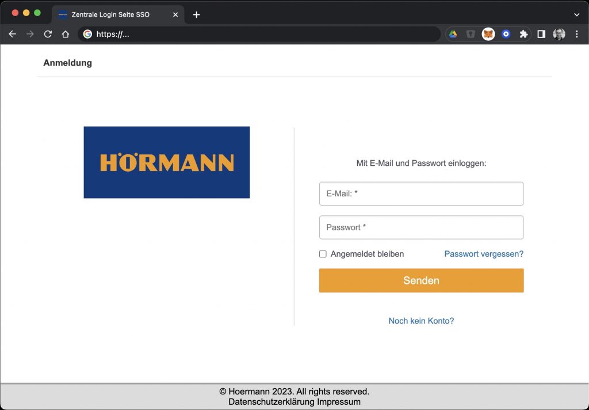589x410 pixels.
Task: Expand the tab search chevron
Action: pos(577,14)
